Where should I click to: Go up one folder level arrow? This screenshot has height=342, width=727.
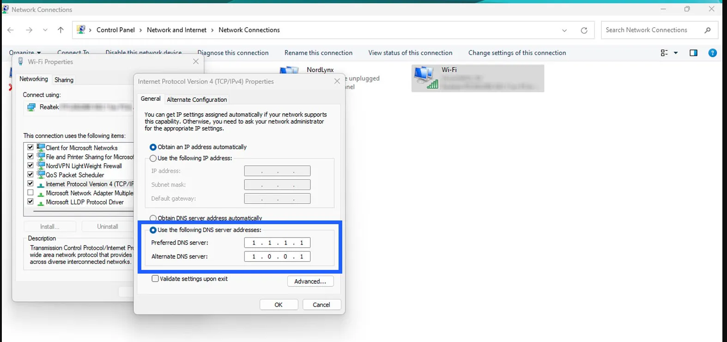click(x=61, y=30)
